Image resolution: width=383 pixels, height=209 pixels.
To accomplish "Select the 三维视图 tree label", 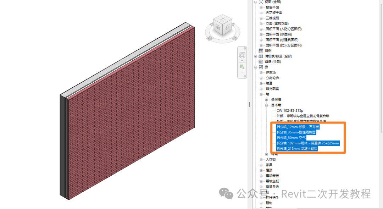I will pyautogui.click(x=272, y=18).
